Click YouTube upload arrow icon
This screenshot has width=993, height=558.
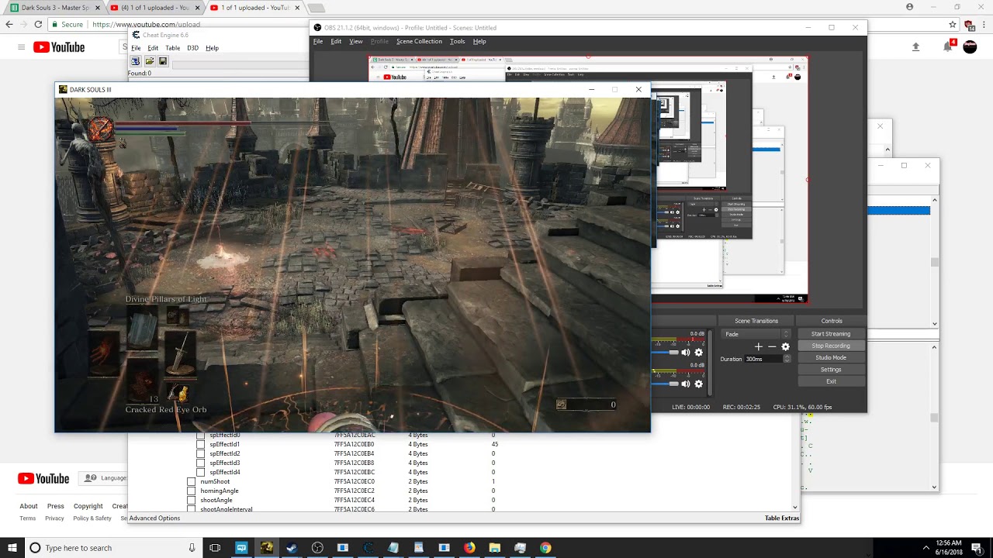tap(915, 46)
